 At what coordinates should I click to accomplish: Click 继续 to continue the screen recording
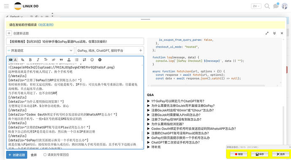(239, 154)
